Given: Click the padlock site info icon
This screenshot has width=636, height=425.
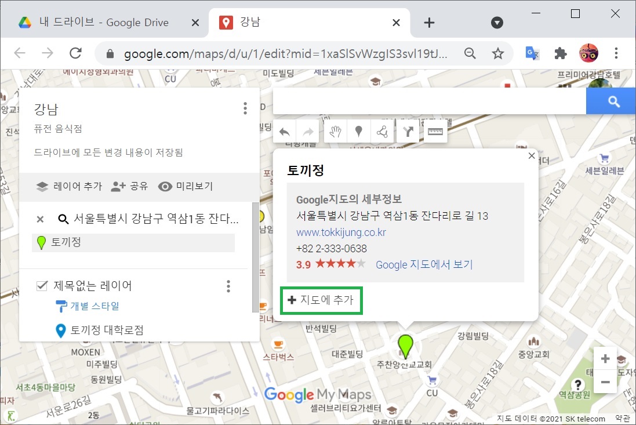Looking at the screenshot, I should tap(110, 53).
